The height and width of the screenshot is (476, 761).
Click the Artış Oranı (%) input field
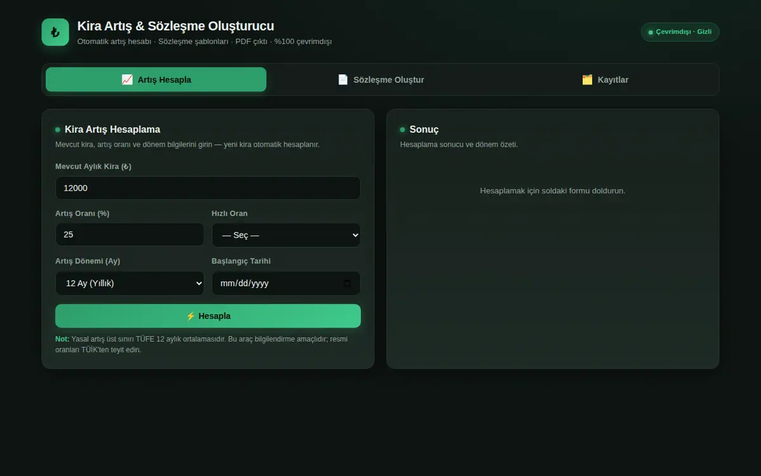pyautogui.click(x=130, y=235)
